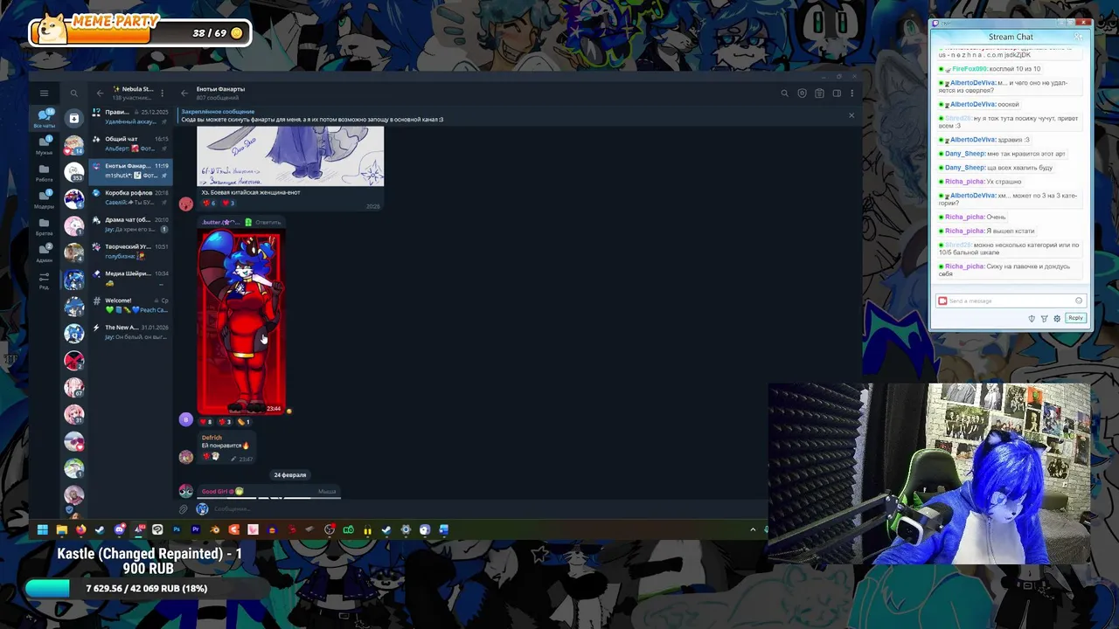Toggle heart reaction with count 8

tap(208, 422)
